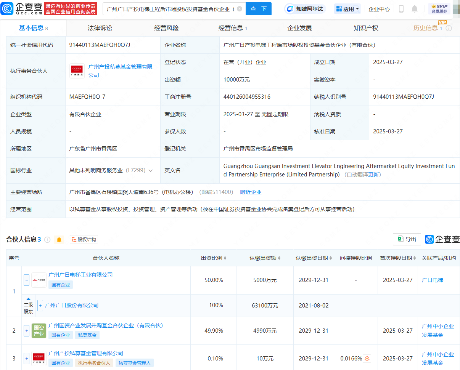The height and width of the screenshot is (370, 460).
Task: Switch to the 法律诉讼 tab
Action: [100, 28]
